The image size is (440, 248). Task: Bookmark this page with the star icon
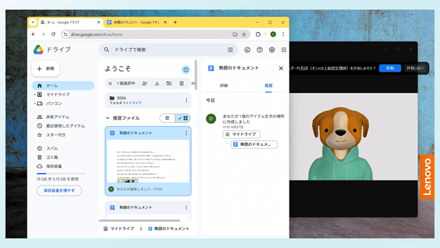point(244,34)
